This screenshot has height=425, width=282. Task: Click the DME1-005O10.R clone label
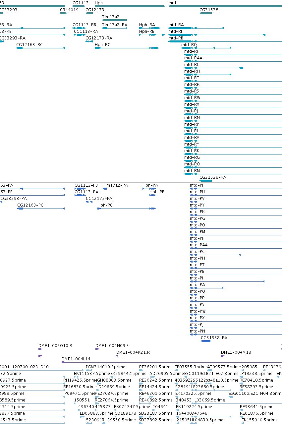click(55, 346)
